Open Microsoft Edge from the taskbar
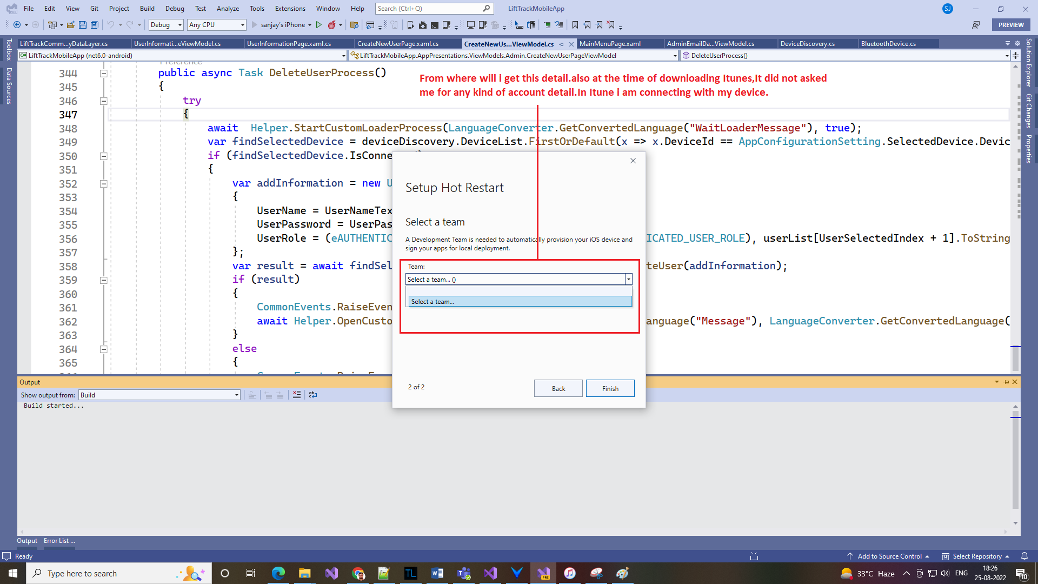Image resolution: width=1038 pixels, height=584 pixels. pos(278,573)
